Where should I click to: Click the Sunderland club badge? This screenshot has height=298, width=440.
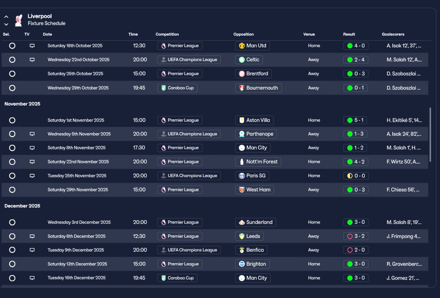click(242, 222)
